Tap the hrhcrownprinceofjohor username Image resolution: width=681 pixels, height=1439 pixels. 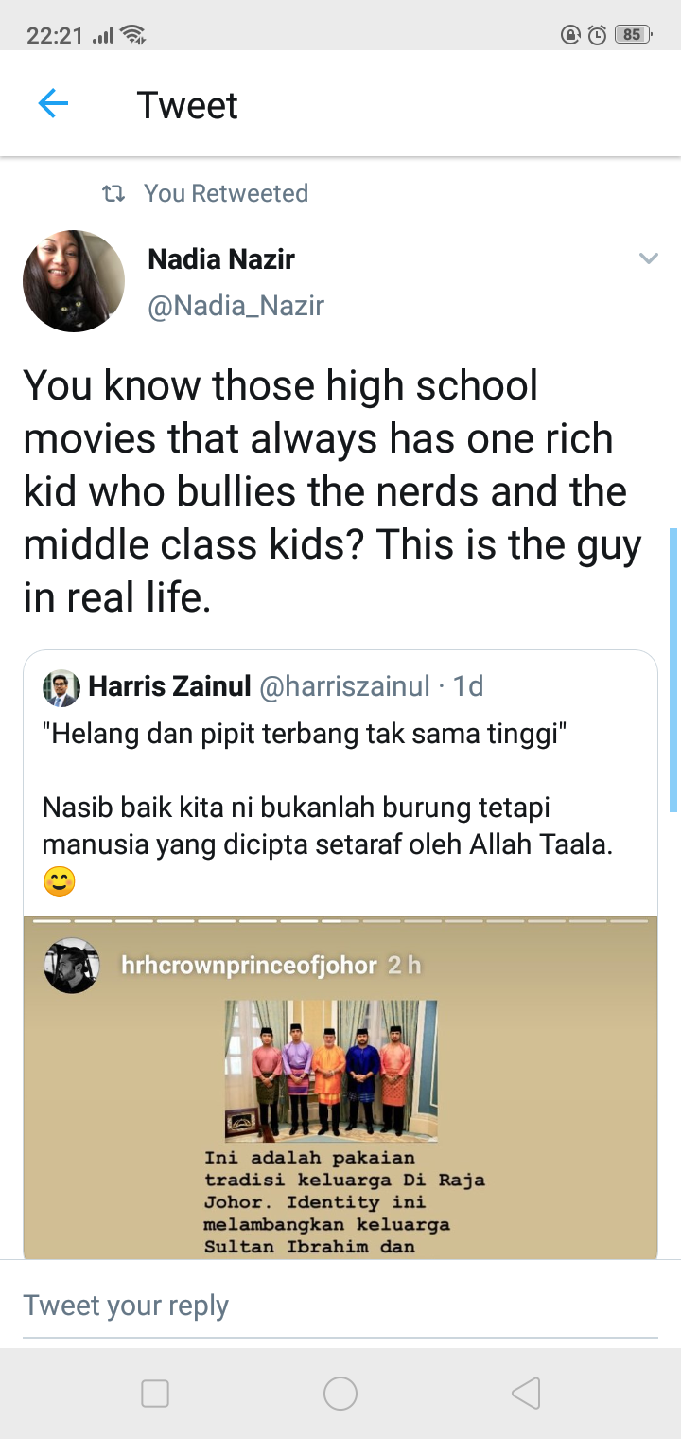click(249, 966)
